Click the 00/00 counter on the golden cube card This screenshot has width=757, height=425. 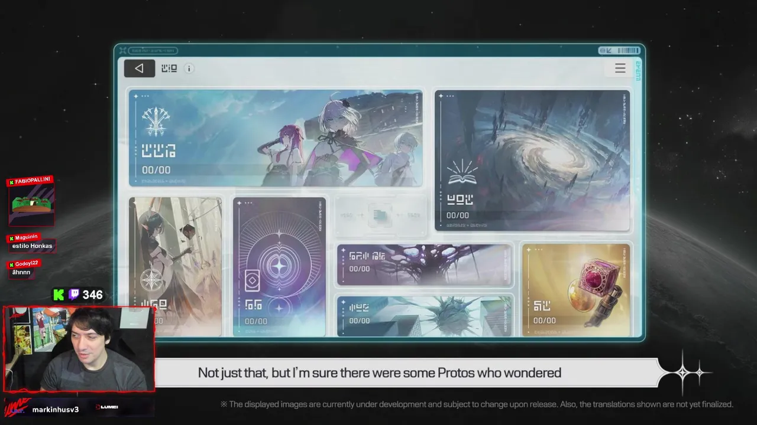click(x=544, y=321)
